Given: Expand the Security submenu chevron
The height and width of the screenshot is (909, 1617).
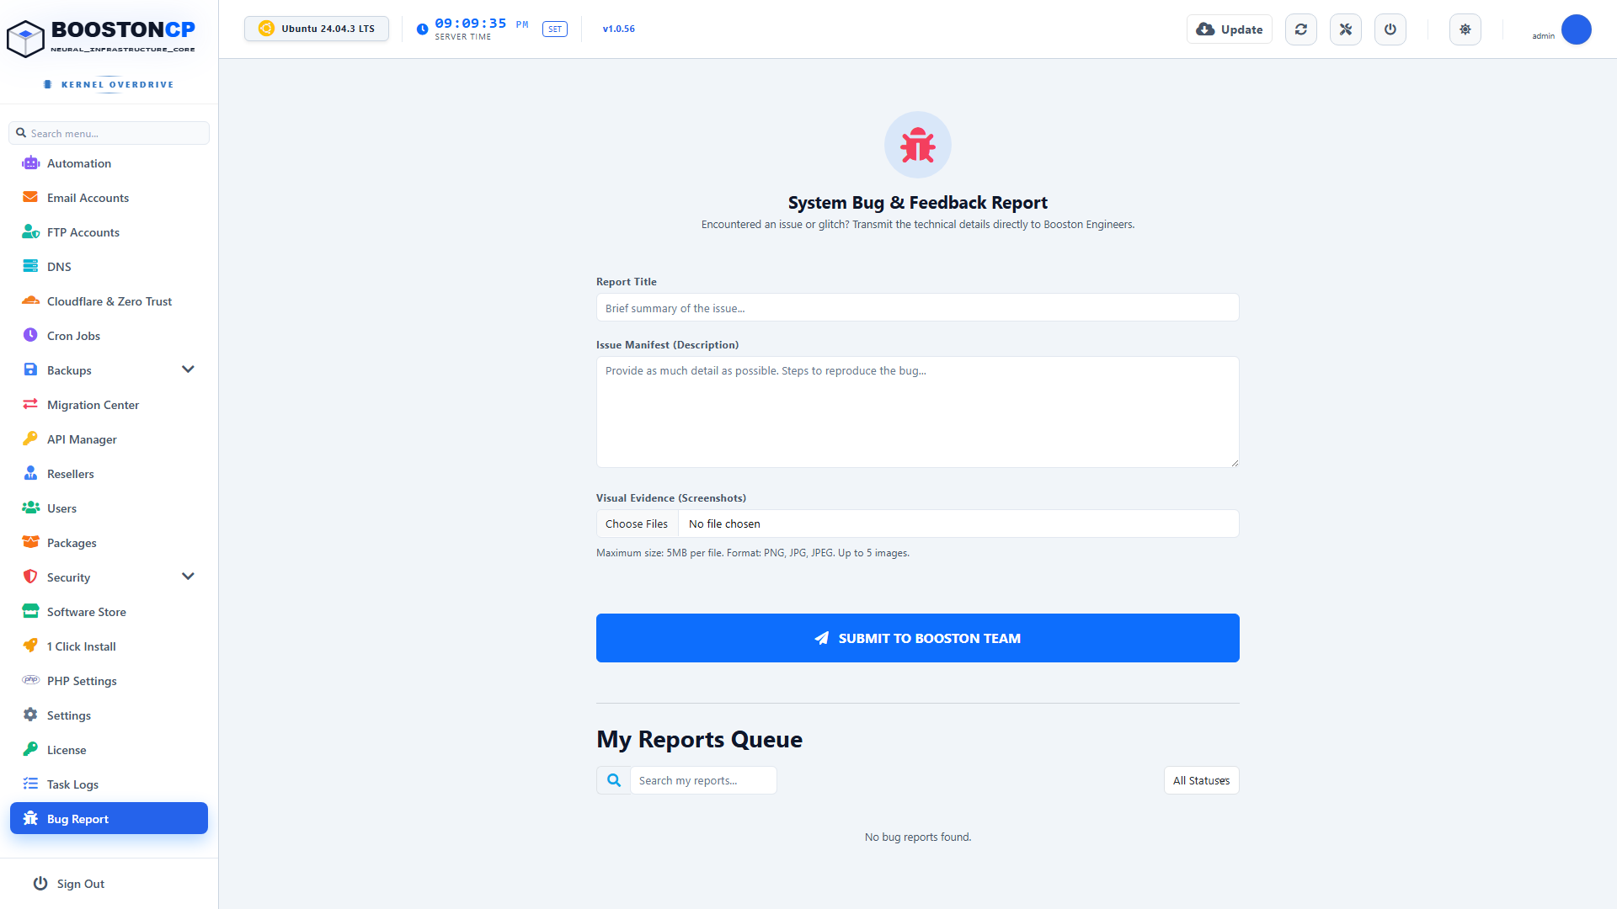Looking at the screenshot, I should click(188, 577).
